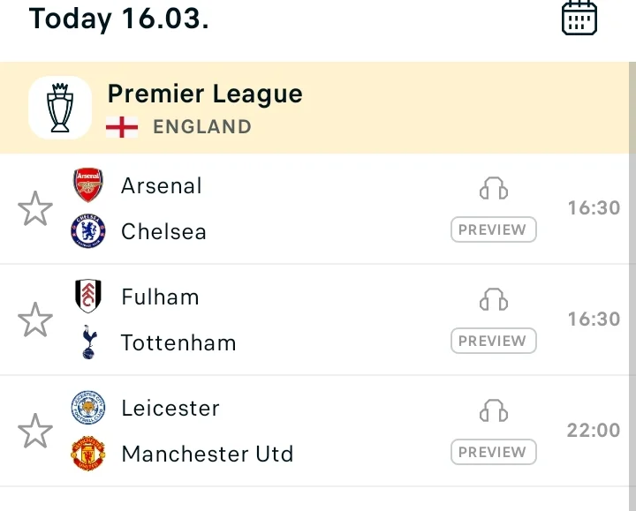Click the Arsenal club crest
The width and height of the screenshot is (636, 511).
point(88,184)
